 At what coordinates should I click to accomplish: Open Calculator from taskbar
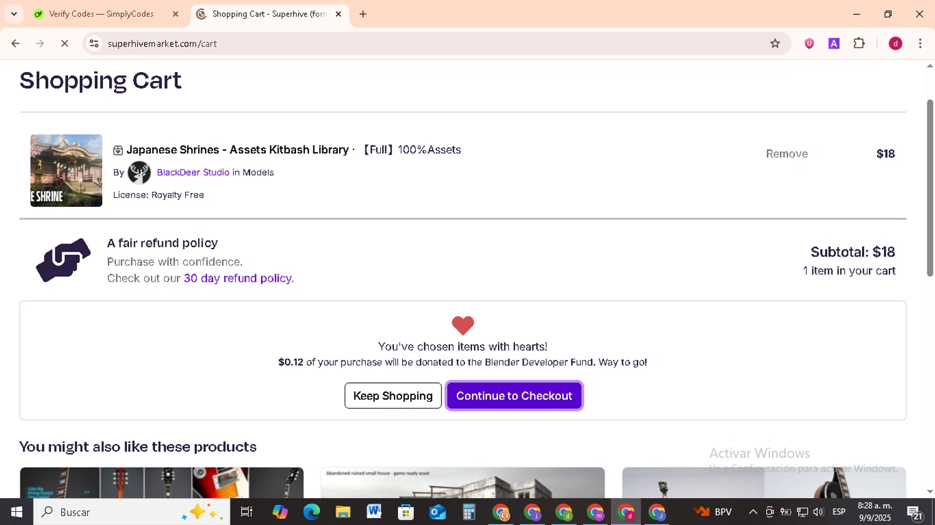pos(469,512)
